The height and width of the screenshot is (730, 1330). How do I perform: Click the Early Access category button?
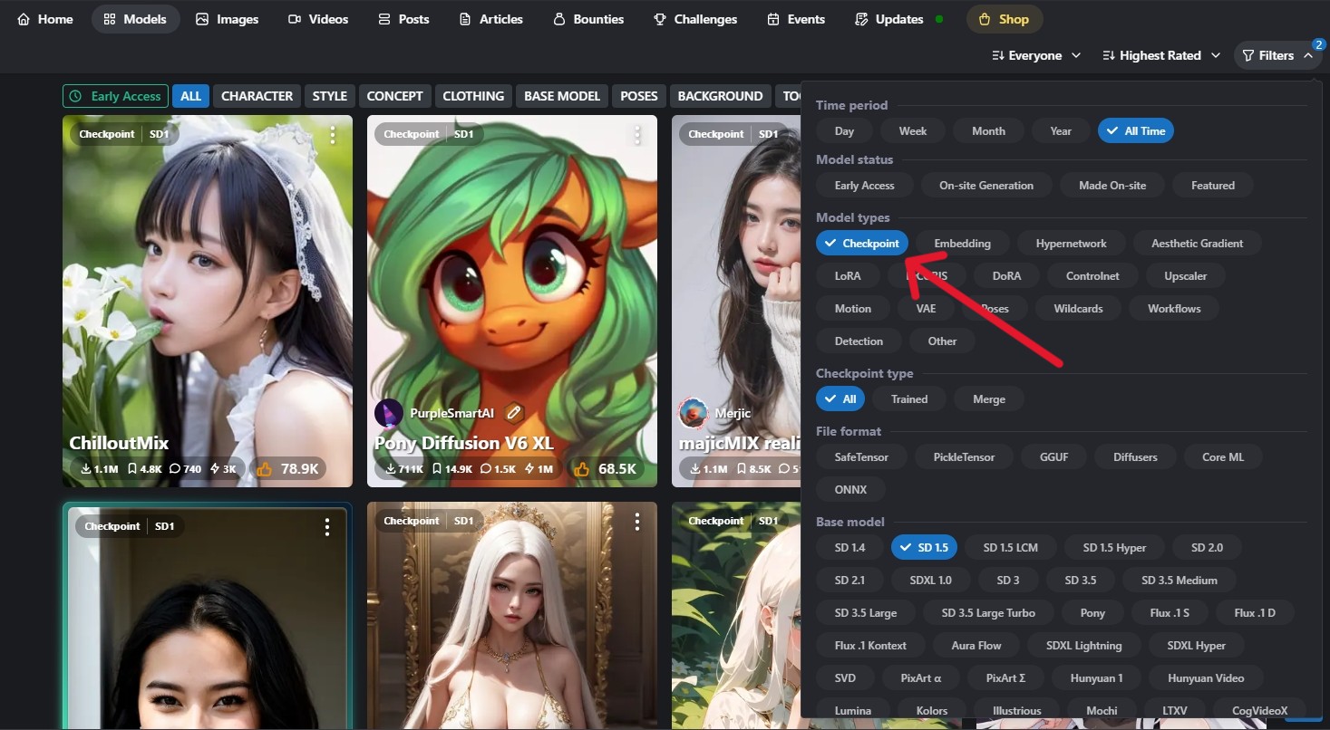point(115,96)
